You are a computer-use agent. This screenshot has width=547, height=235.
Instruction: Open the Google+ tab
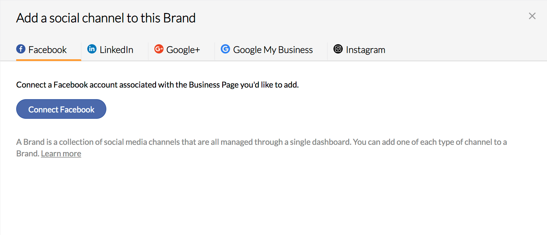[x=183, y=50]
